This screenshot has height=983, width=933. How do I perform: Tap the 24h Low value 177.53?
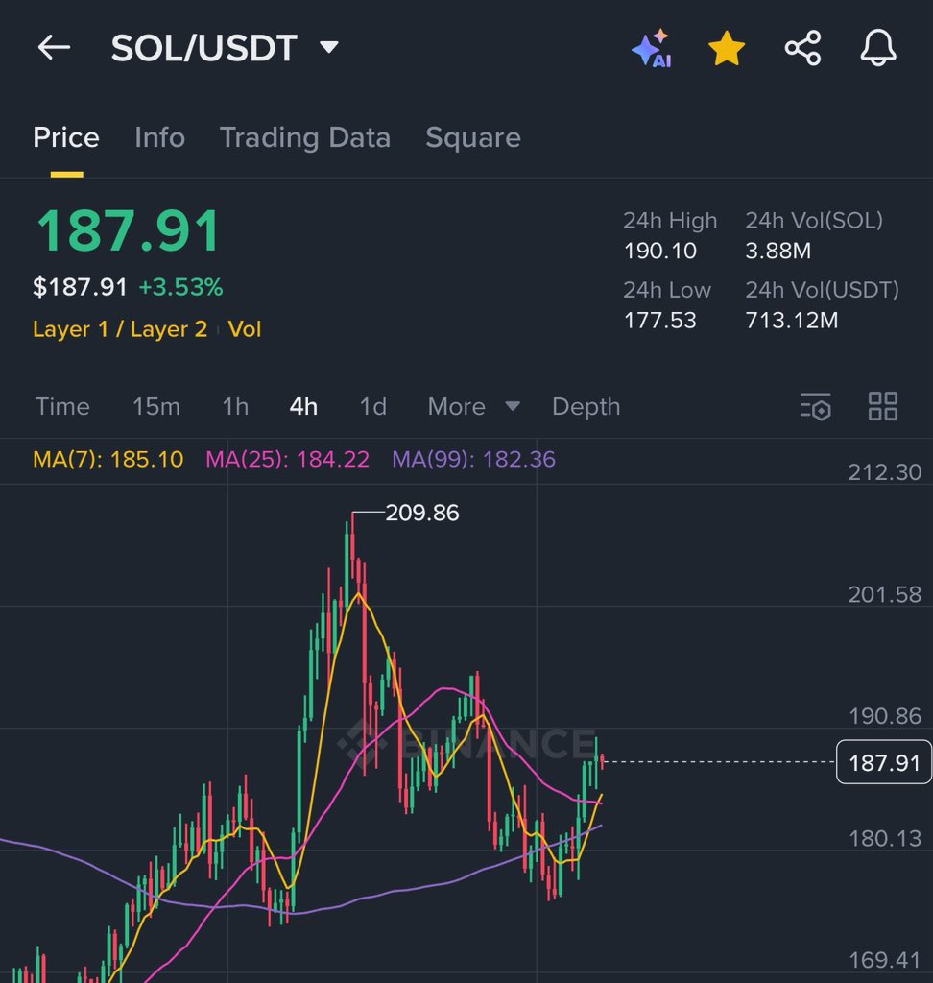pyautogui.click(x=659, y=321)
